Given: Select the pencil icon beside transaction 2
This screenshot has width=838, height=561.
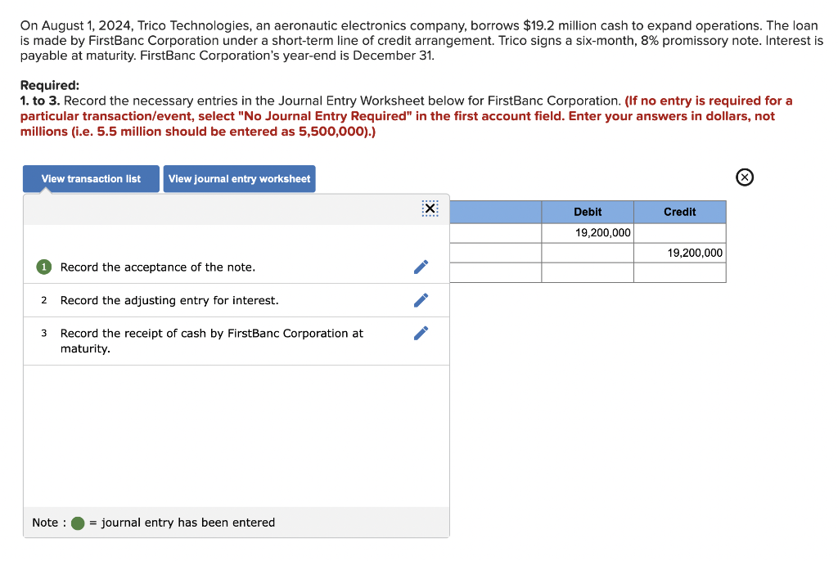Looking at the screenshot, I should pos(421,300).
